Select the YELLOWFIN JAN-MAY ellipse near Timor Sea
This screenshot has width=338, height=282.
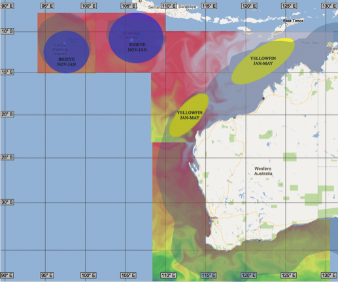263,61
